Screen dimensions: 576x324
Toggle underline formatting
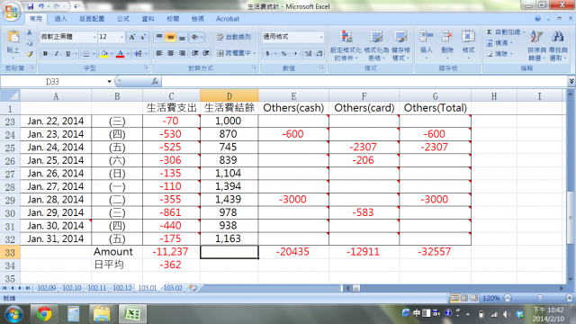[68, 54]
